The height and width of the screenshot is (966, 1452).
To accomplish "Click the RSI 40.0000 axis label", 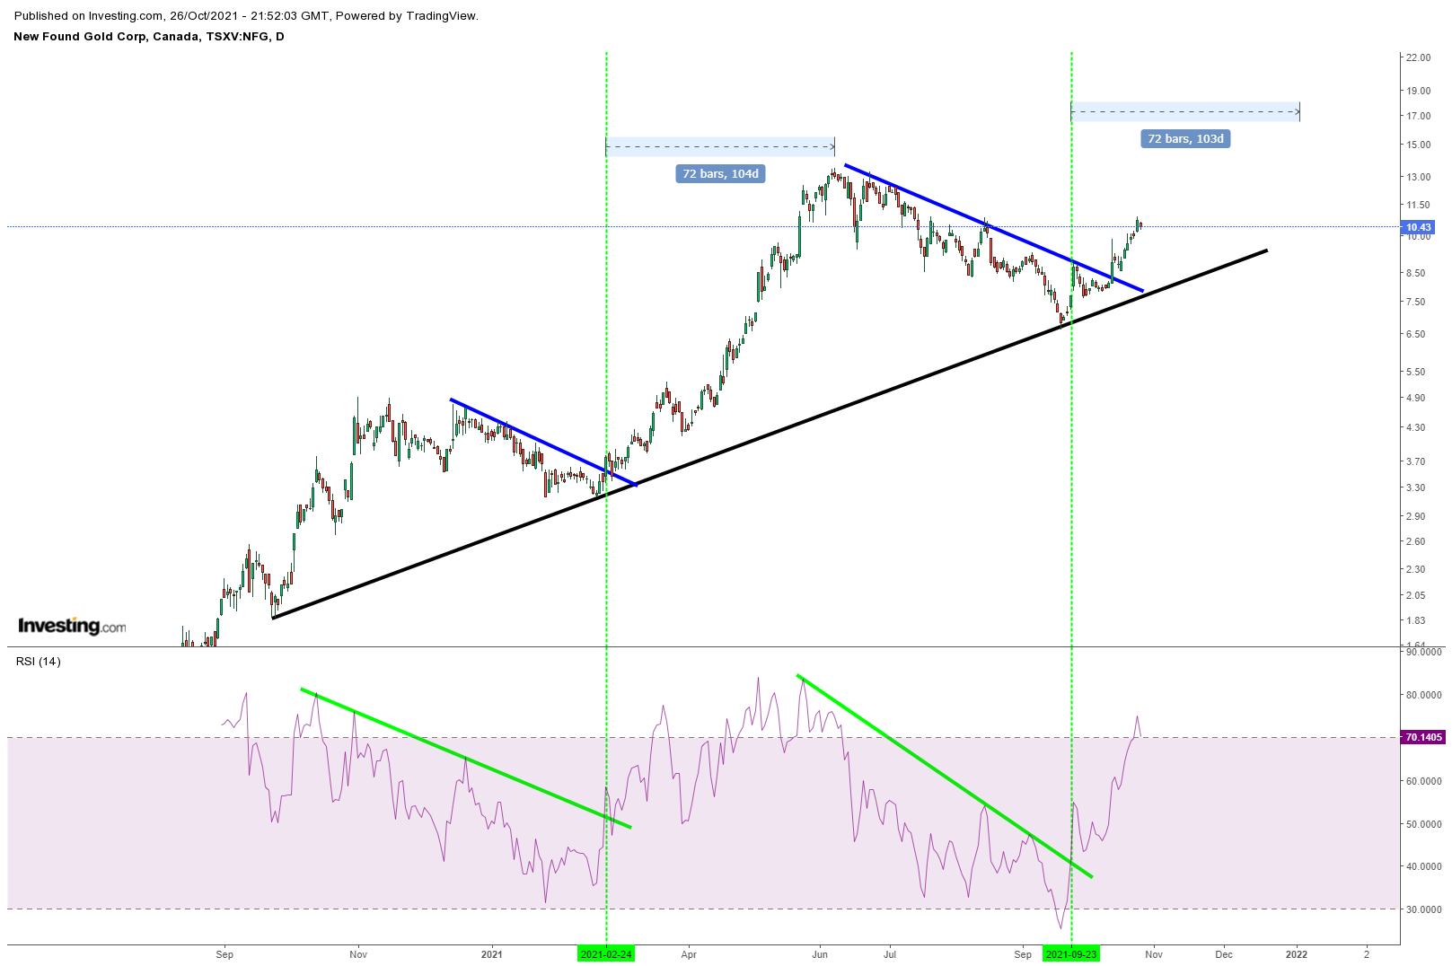I will (1424, 866).
